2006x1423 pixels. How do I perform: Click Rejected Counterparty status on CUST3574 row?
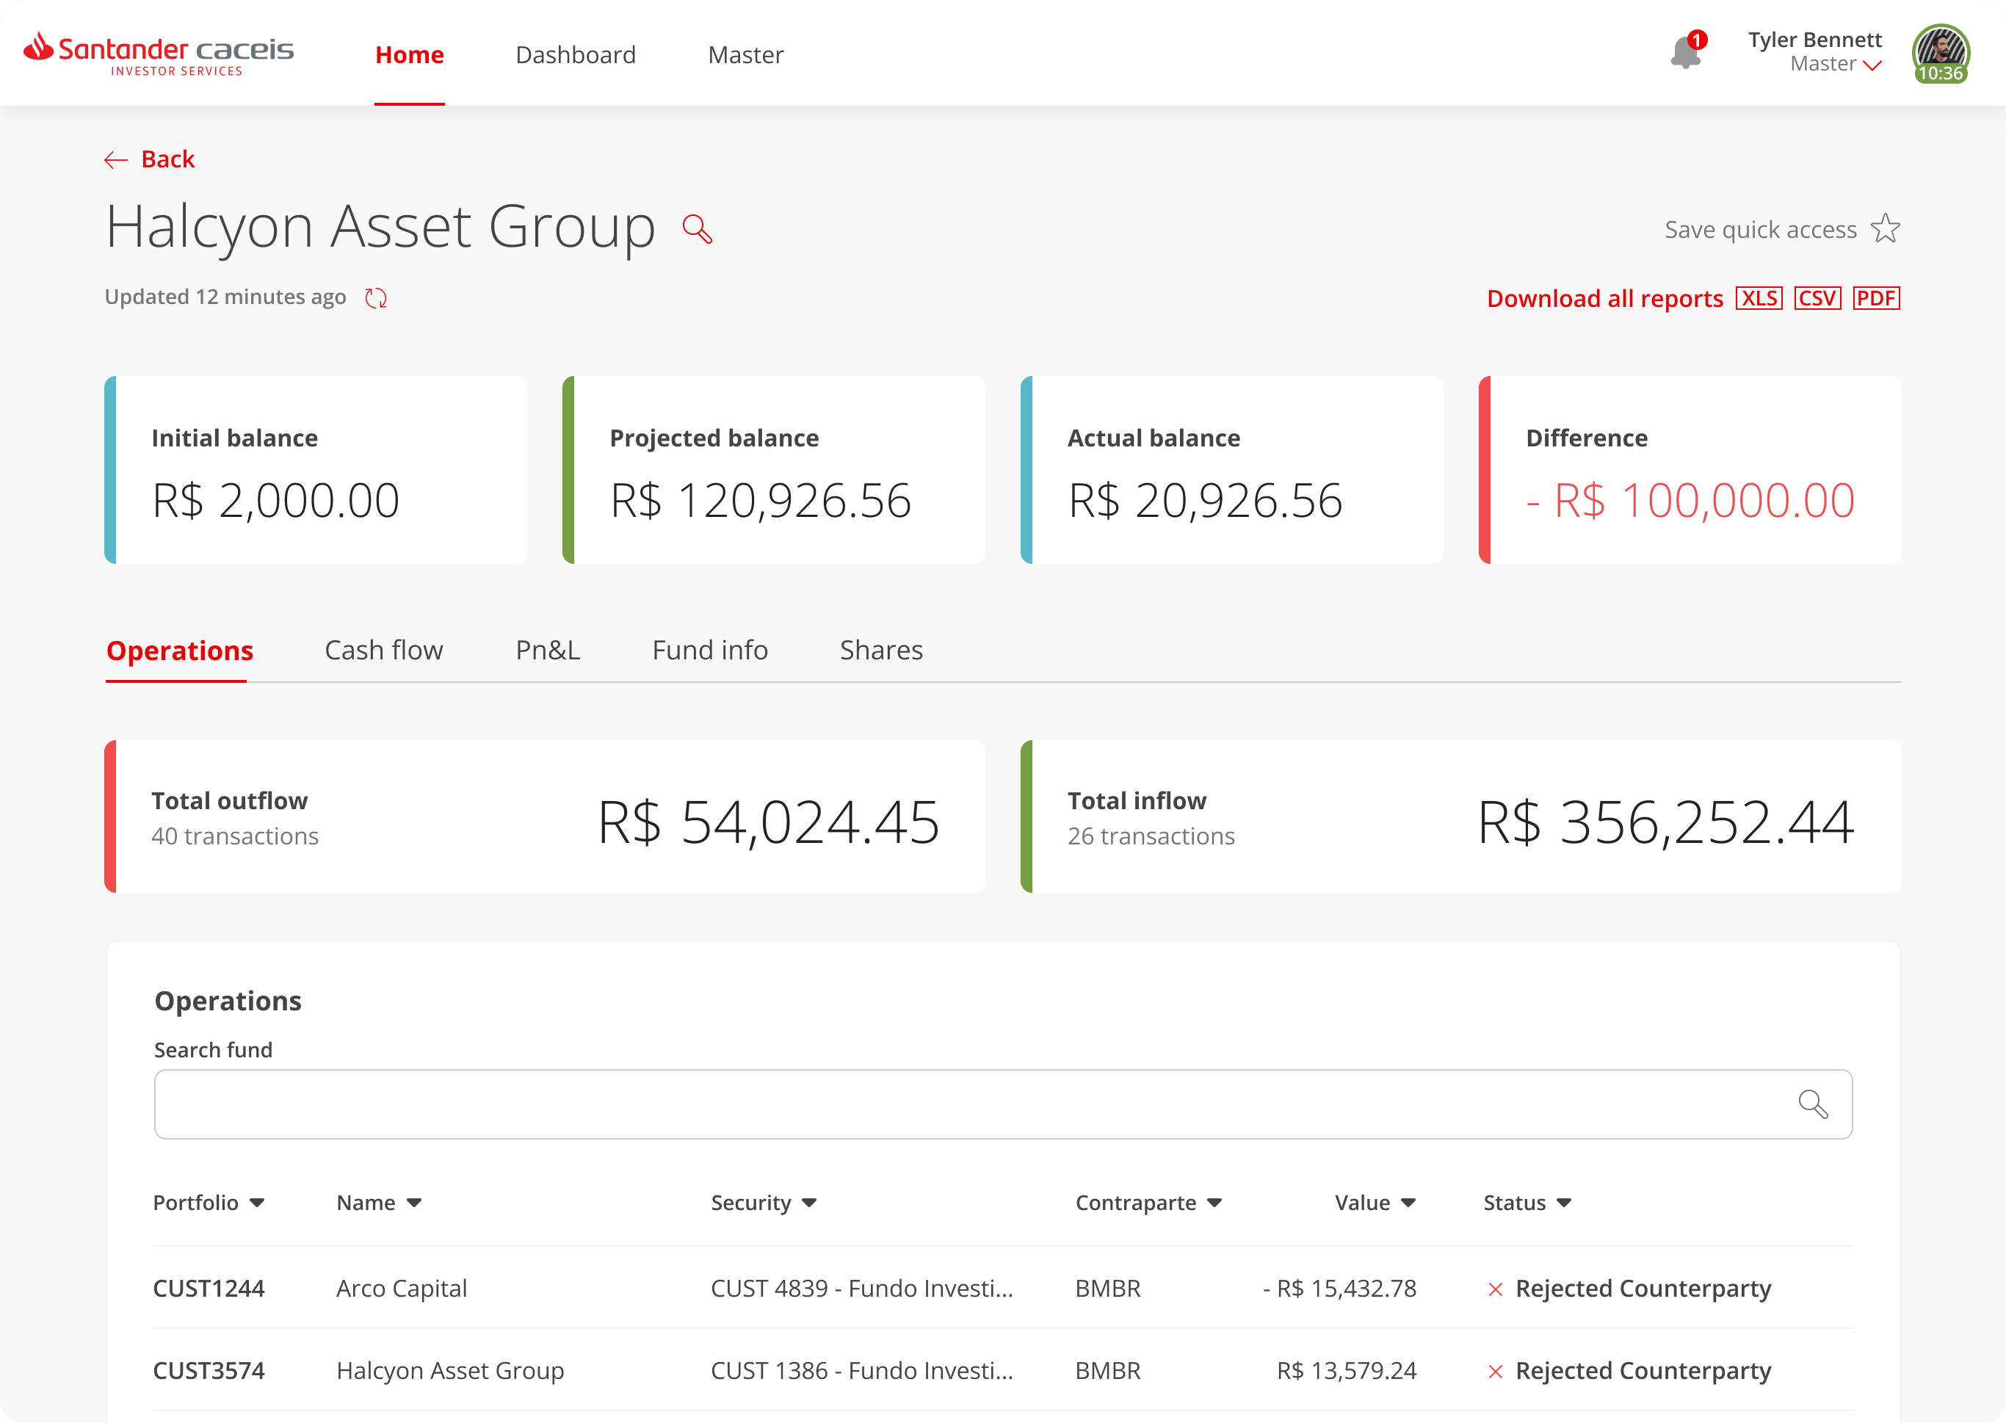click(x=1643, y=1372)
